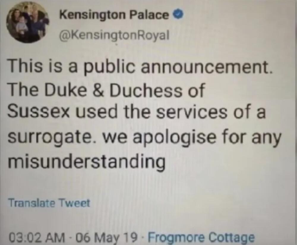
Task: Open the Frogmore Cottage location link
Action: point(201,238)
